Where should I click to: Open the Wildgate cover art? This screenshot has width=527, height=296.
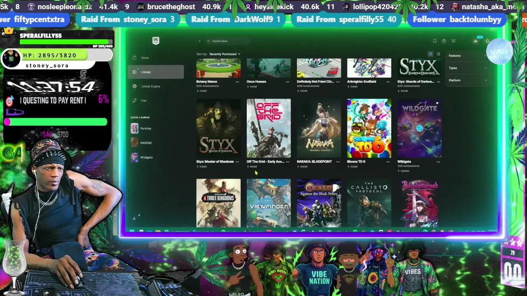pyautogui.click(x=419, y=128)
